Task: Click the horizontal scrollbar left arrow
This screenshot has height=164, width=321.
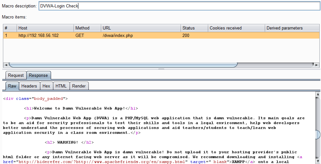Action: [x=6, y=65]
